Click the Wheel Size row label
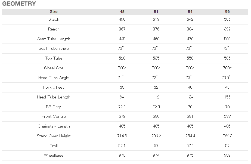This screenshot has height=164, width=251. tap(54, 68)
